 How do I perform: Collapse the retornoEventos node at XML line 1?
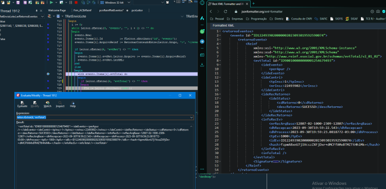coord(220,31)
